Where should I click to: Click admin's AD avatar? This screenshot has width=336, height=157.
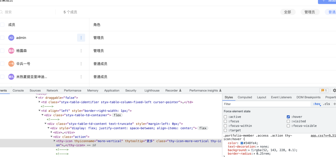(11, 38)
